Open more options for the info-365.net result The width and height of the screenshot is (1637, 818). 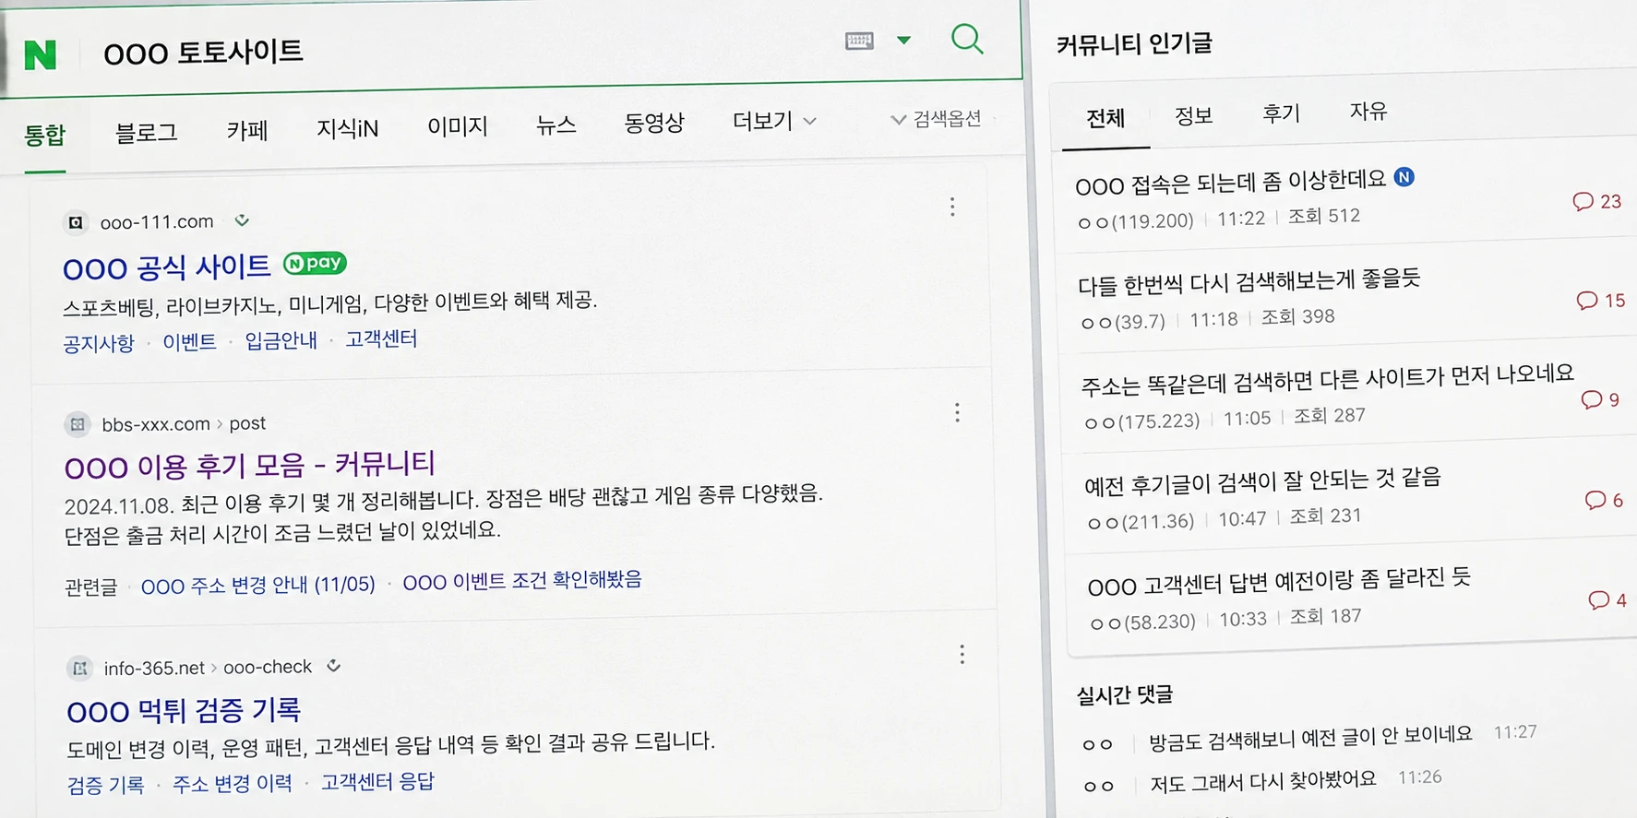point(962,655)
